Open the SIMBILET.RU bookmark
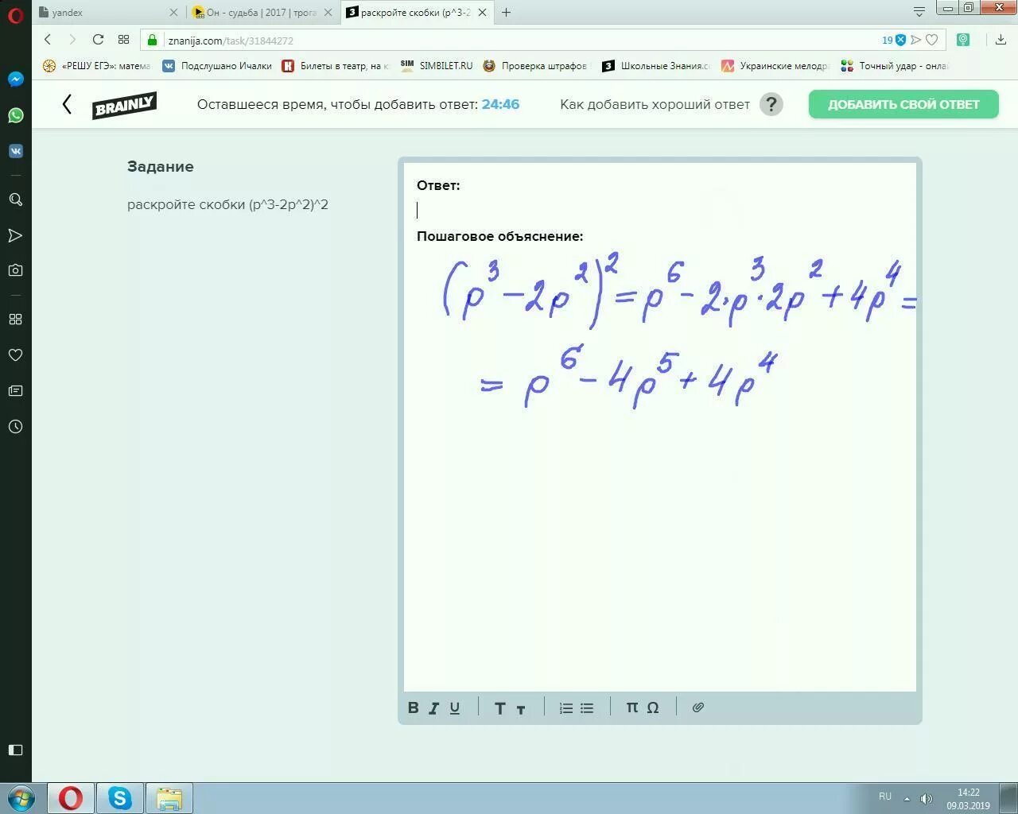The height and width of the screenshot is (814, 1018). (x=437, y=66)
